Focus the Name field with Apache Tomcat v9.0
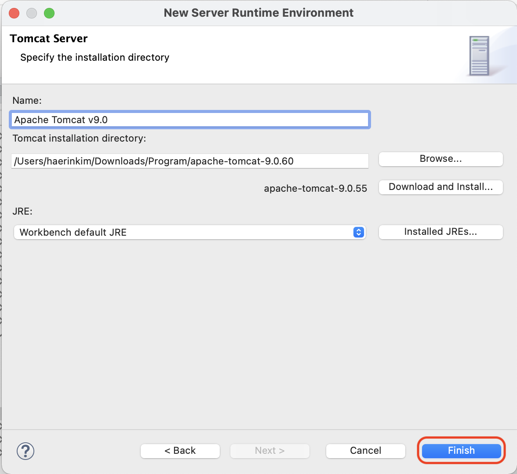The image size is (517, 474). click(x=190, y=120)
